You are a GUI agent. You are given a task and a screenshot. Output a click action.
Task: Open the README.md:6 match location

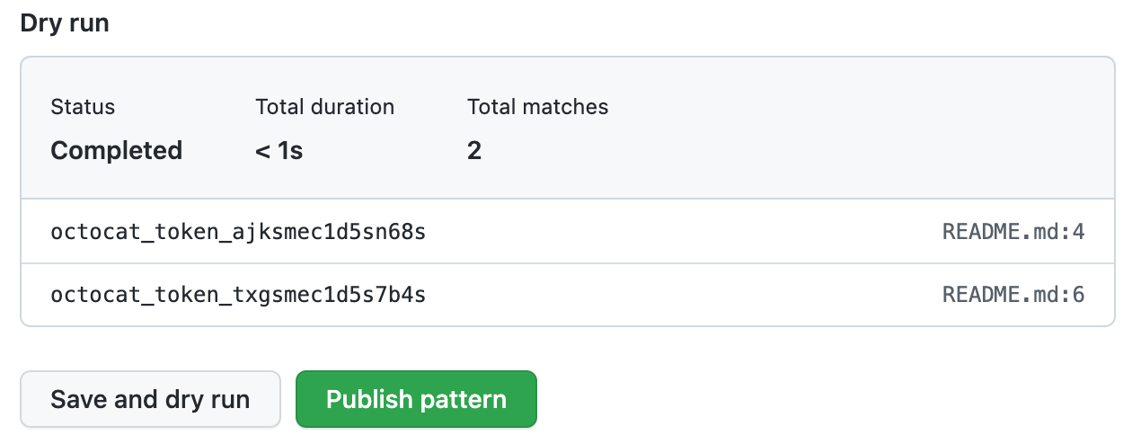coord(1013,294)
